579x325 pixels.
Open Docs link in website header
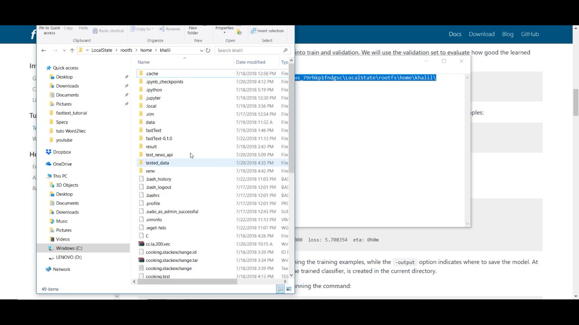[455, 34]
